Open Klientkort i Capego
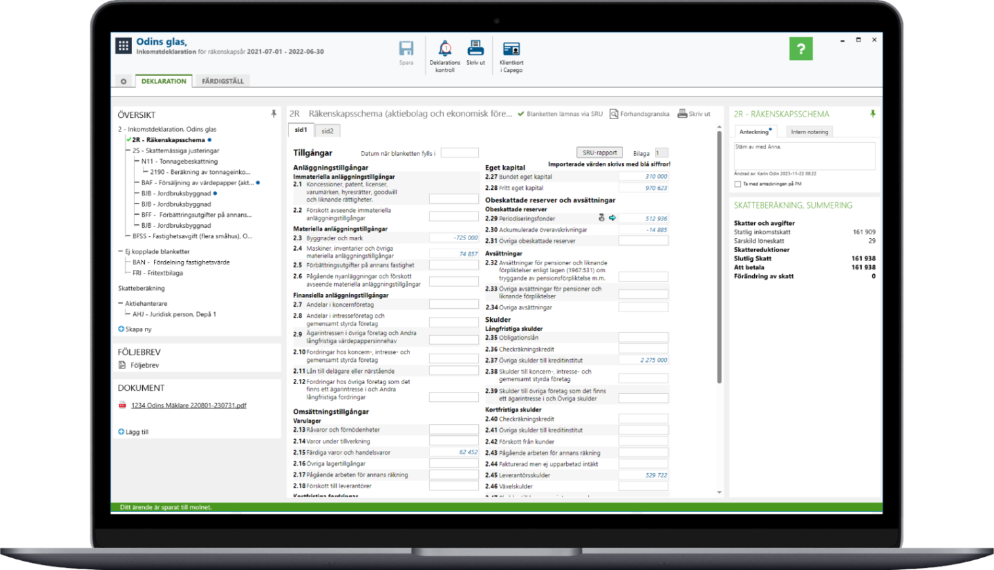Viewport: 994px width, 570px height. click(511, 49)
